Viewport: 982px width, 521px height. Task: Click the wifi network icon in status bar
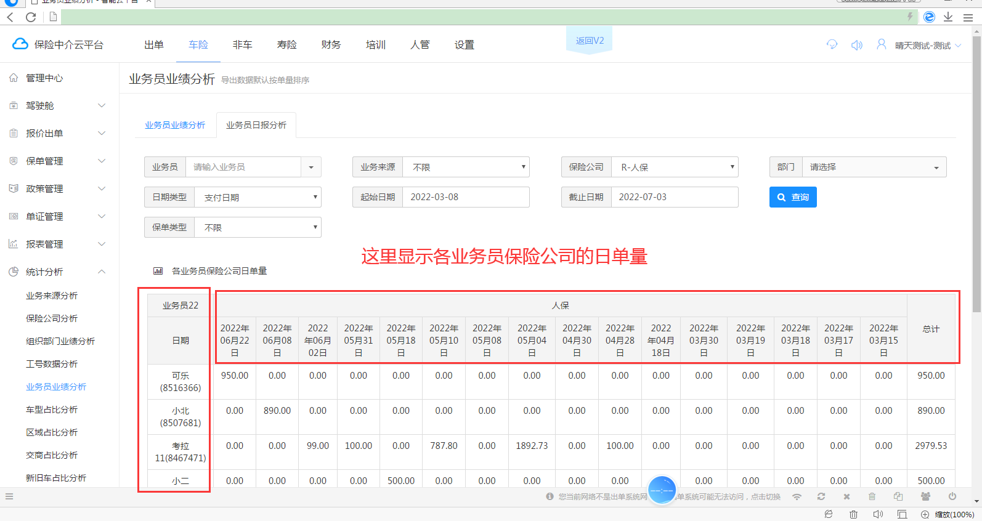click(797, 496)
